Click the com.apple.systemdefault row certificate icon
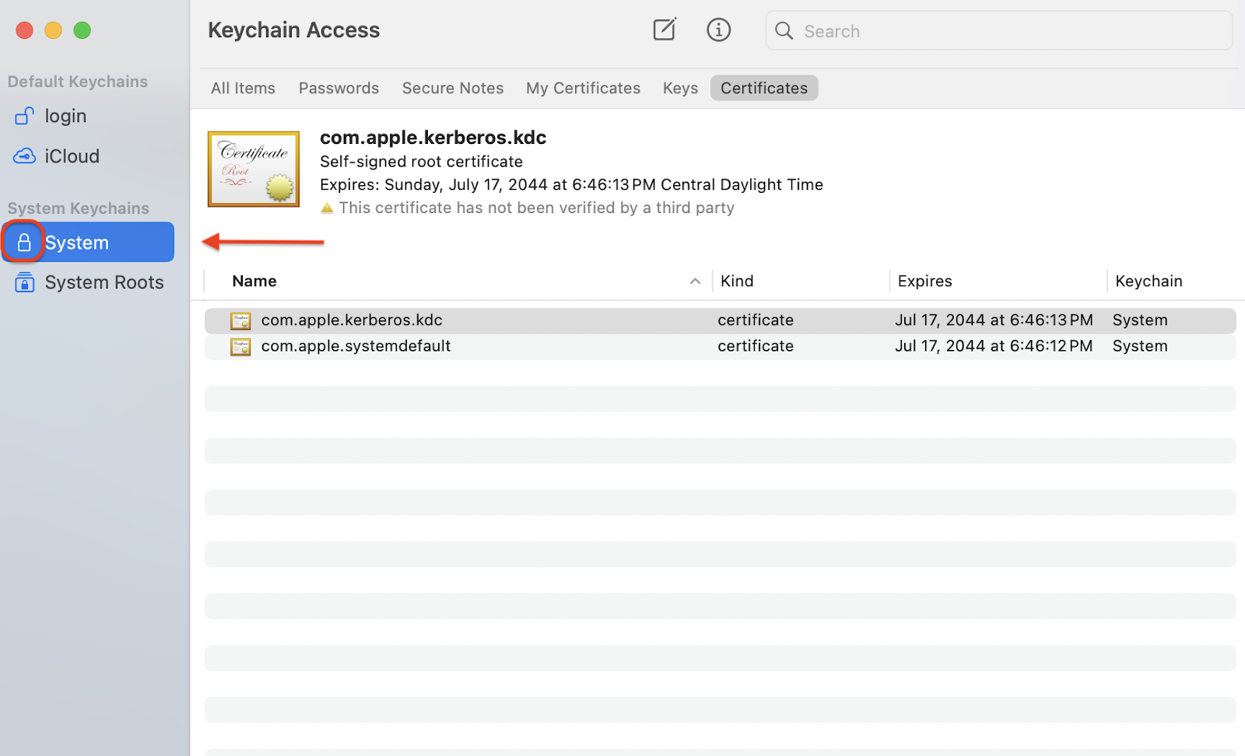1245x756 pixels. click(x=240, y=347)
